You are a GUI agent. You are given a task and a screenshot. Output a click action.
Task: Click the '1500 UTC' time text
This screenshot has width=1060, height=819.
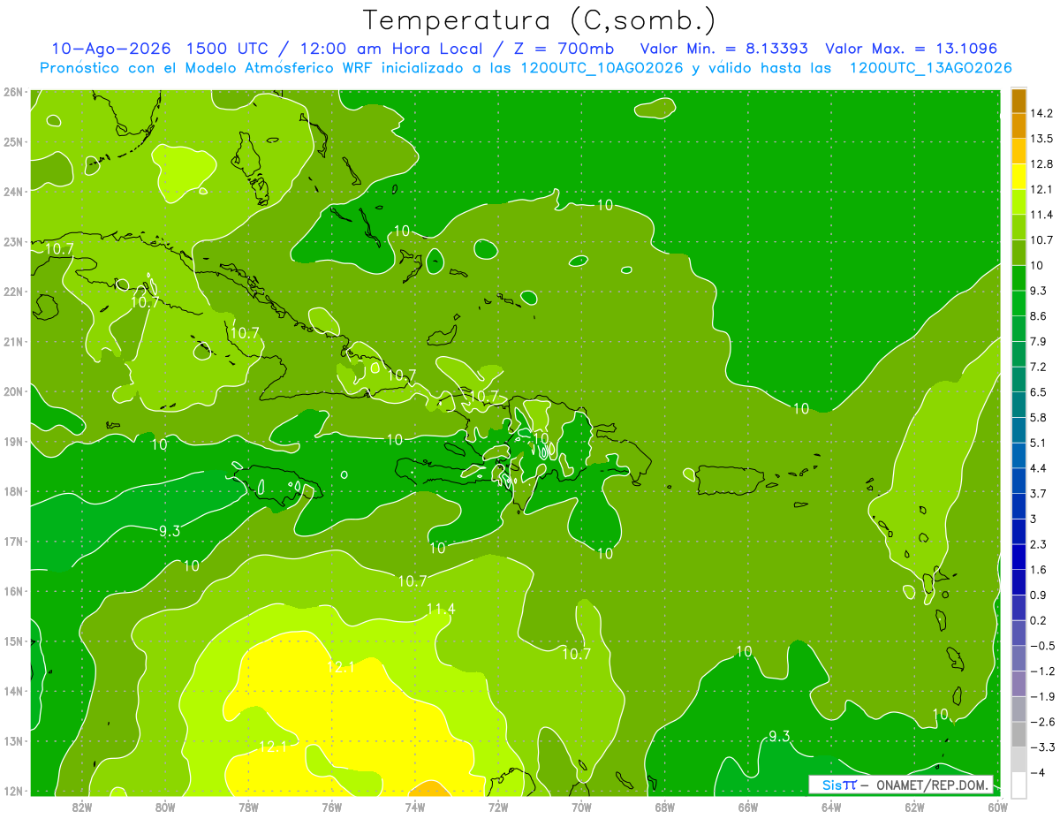(224, 49)
